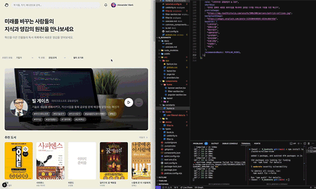Open the 이미지 준비중 placeholder book
316x189 pixels.
(x=82, y=161)
